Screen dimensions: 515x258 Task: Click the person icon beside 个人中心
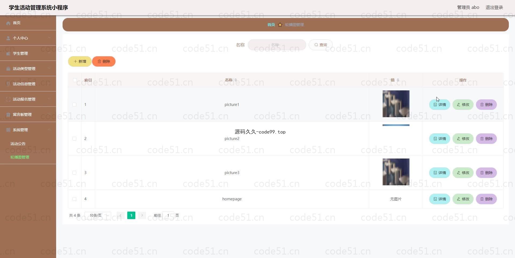8,38
